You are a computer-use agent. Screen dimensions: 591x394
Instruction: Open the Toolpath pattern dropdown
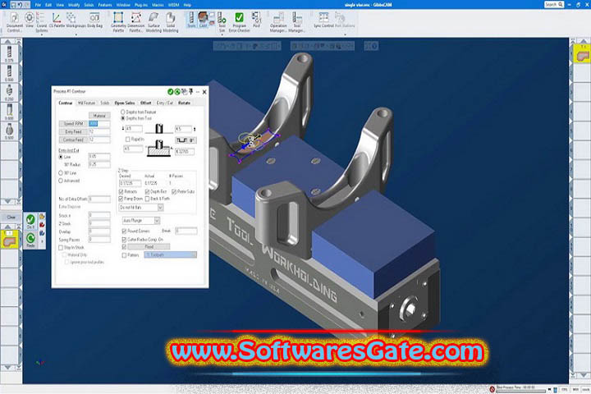(x=171, y=255)
